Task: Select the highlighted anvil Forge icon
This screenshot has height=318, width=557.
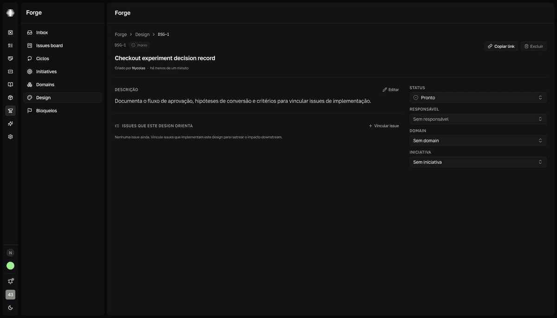Action: tap(10, 111)
